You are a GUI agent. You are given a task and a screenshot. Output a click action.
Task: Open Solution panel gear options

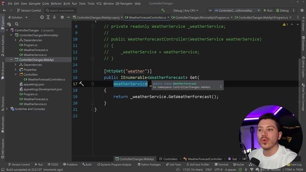click(x=62, y=17)
